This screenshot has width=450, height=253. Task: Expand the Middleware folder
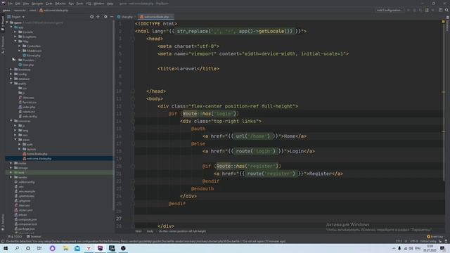[x=20, y=51]
